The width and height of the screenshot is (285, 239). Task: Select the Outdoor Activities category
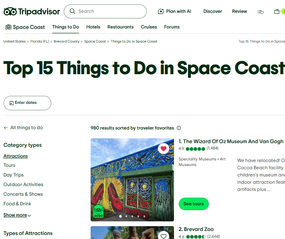click(23, 184)
